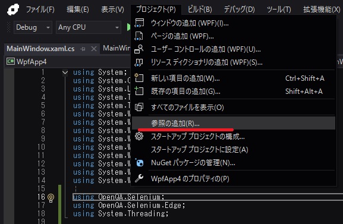This screenshot has width=343, height=224.
Task: Collapse the using directives block
Action: pyautogui.click(x=65, y=72)
